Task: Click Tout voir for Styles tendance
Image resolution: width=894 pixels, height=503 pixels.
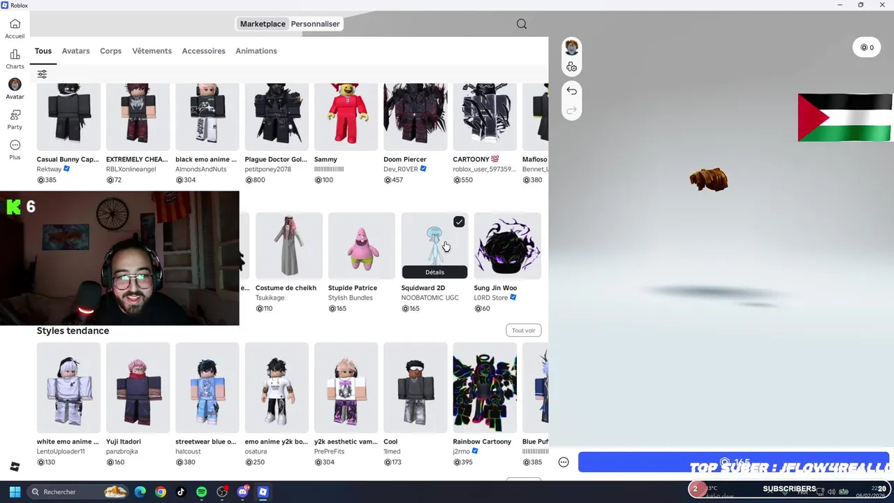Action: pyautogui.click(x=523, y=330)
